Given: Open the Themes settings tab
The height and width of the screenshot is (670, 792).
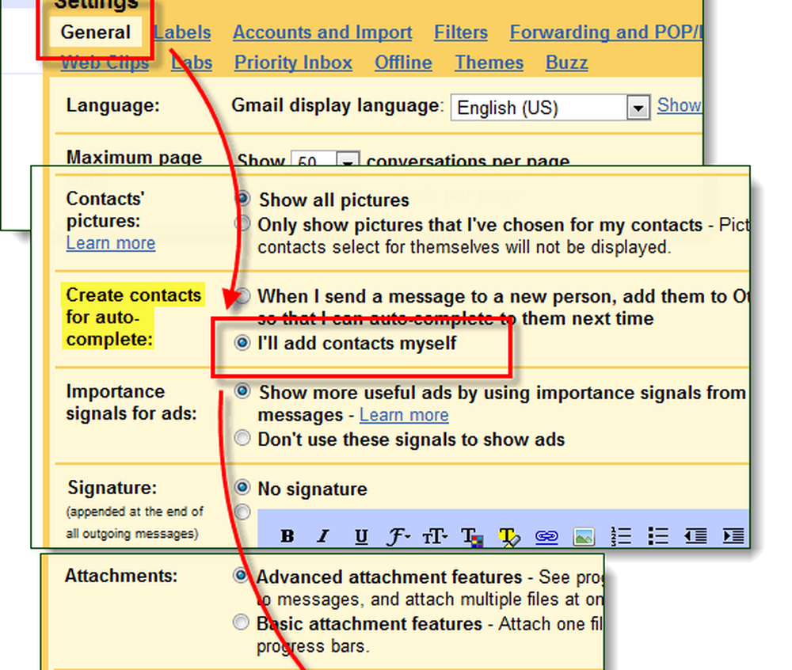Looking at the screenshot, I should click(489, 63).
